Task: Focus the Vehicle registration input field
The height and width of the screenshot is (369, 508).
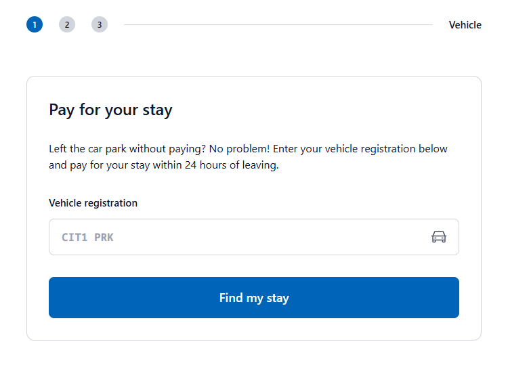Action: 254,237
